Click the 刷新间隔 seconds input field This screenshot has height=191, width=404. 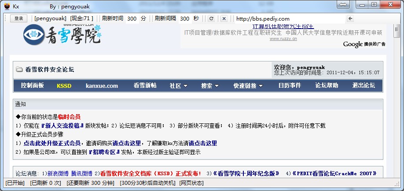[185, 18]
